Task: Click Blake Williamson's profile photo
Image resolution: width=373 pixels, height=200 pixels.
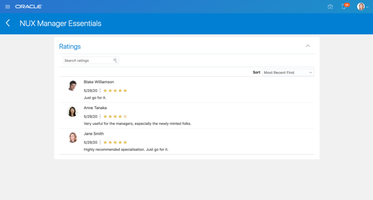Action: (72, 86)
